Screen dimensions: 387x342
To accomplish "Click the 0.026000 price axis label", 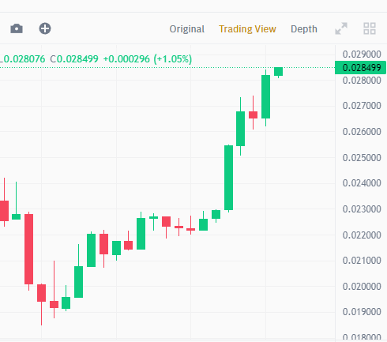I will pyautogui.click(x=362, y=132).
